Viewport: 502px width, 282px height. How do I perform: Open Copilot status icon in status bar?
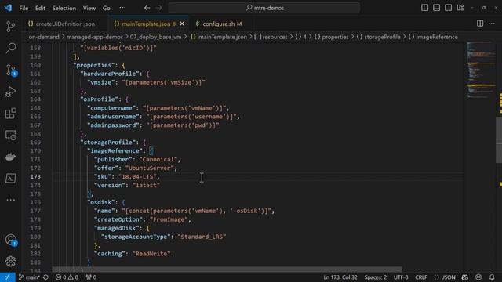click(465, 277)
